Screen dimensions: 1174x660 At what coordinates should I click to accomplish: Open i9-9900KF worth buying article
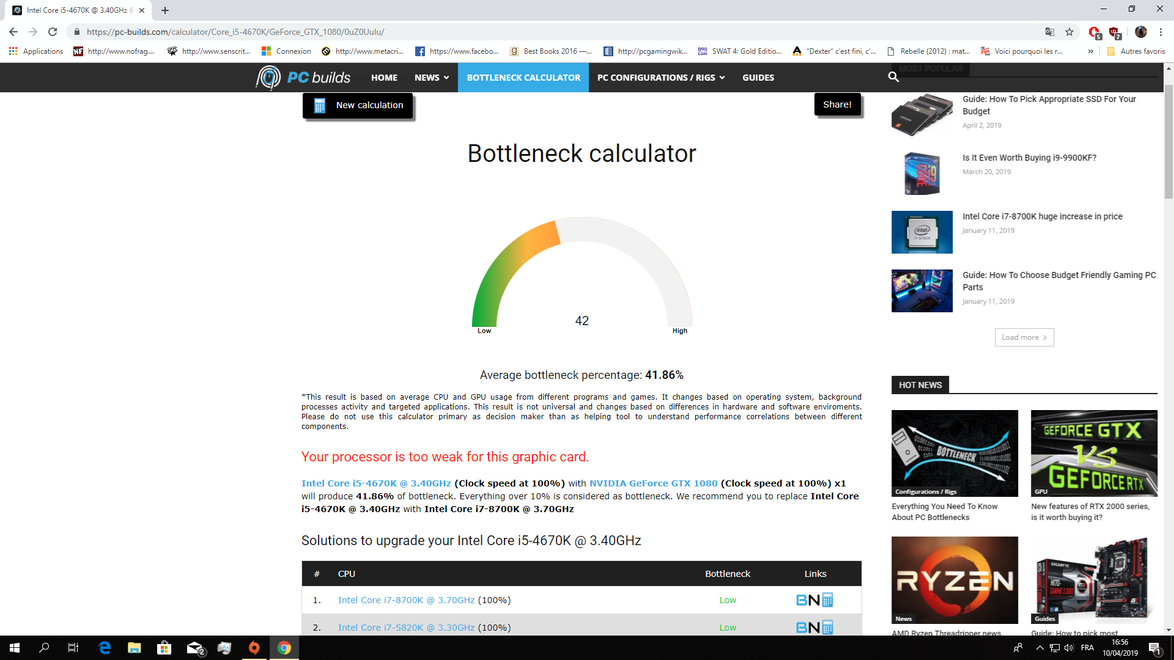point(1029,158)
